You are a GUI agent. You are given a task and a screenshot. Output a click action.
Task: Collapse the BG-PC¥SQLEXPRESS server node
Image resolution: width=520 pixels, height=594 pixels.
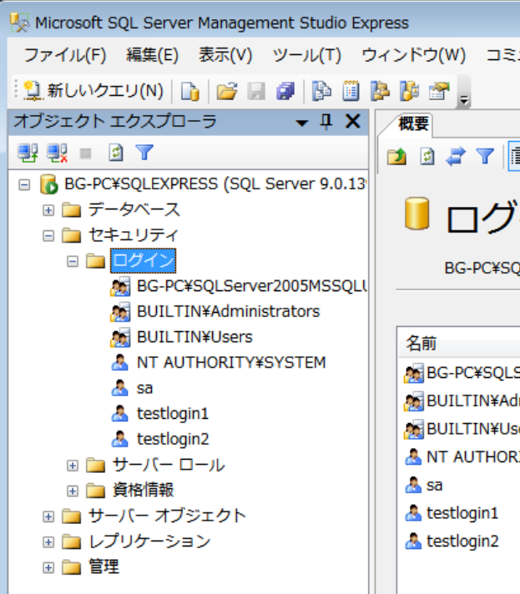point(25,185)
